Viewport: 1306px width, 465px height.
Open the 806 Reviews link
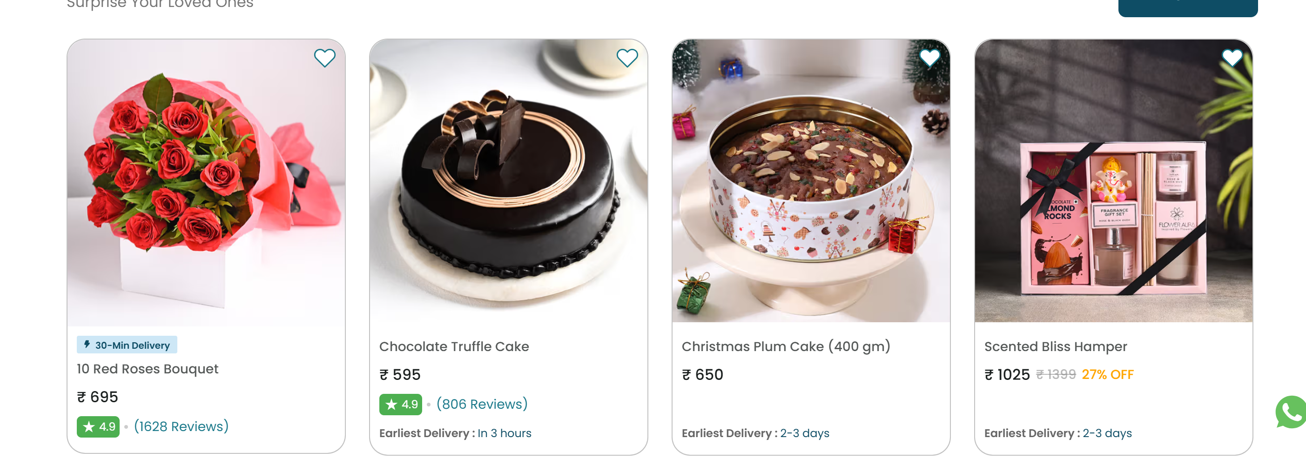click(x=482, y=404)
